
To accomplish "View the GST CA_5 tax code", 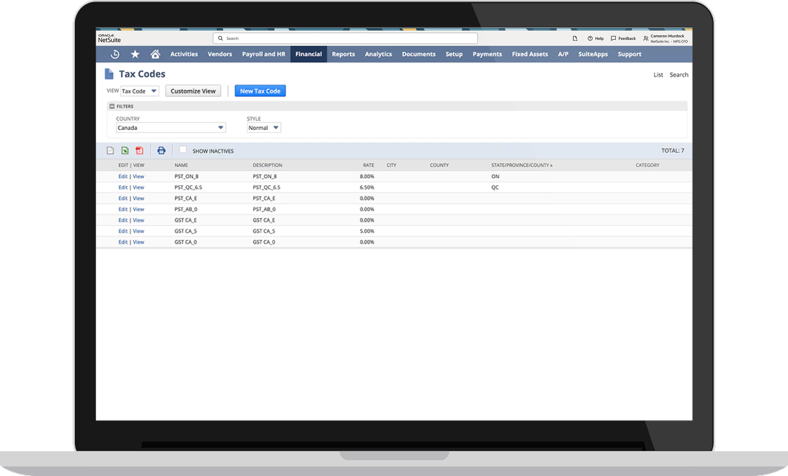I will coord(138,231).
